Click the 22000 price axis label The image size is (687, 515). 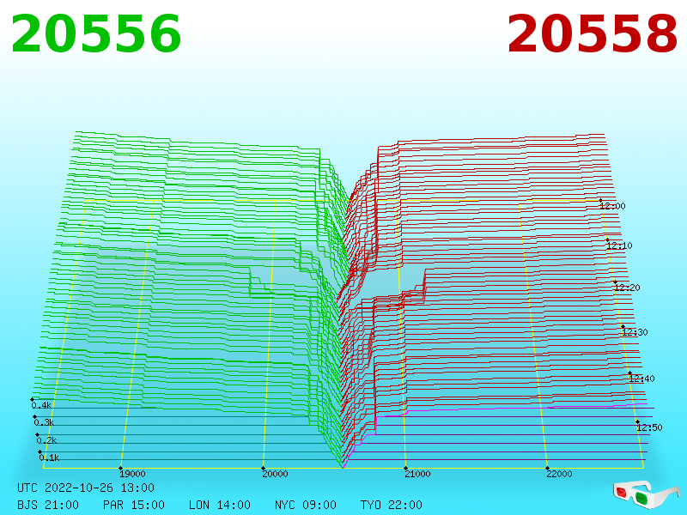tap(559, 474)
